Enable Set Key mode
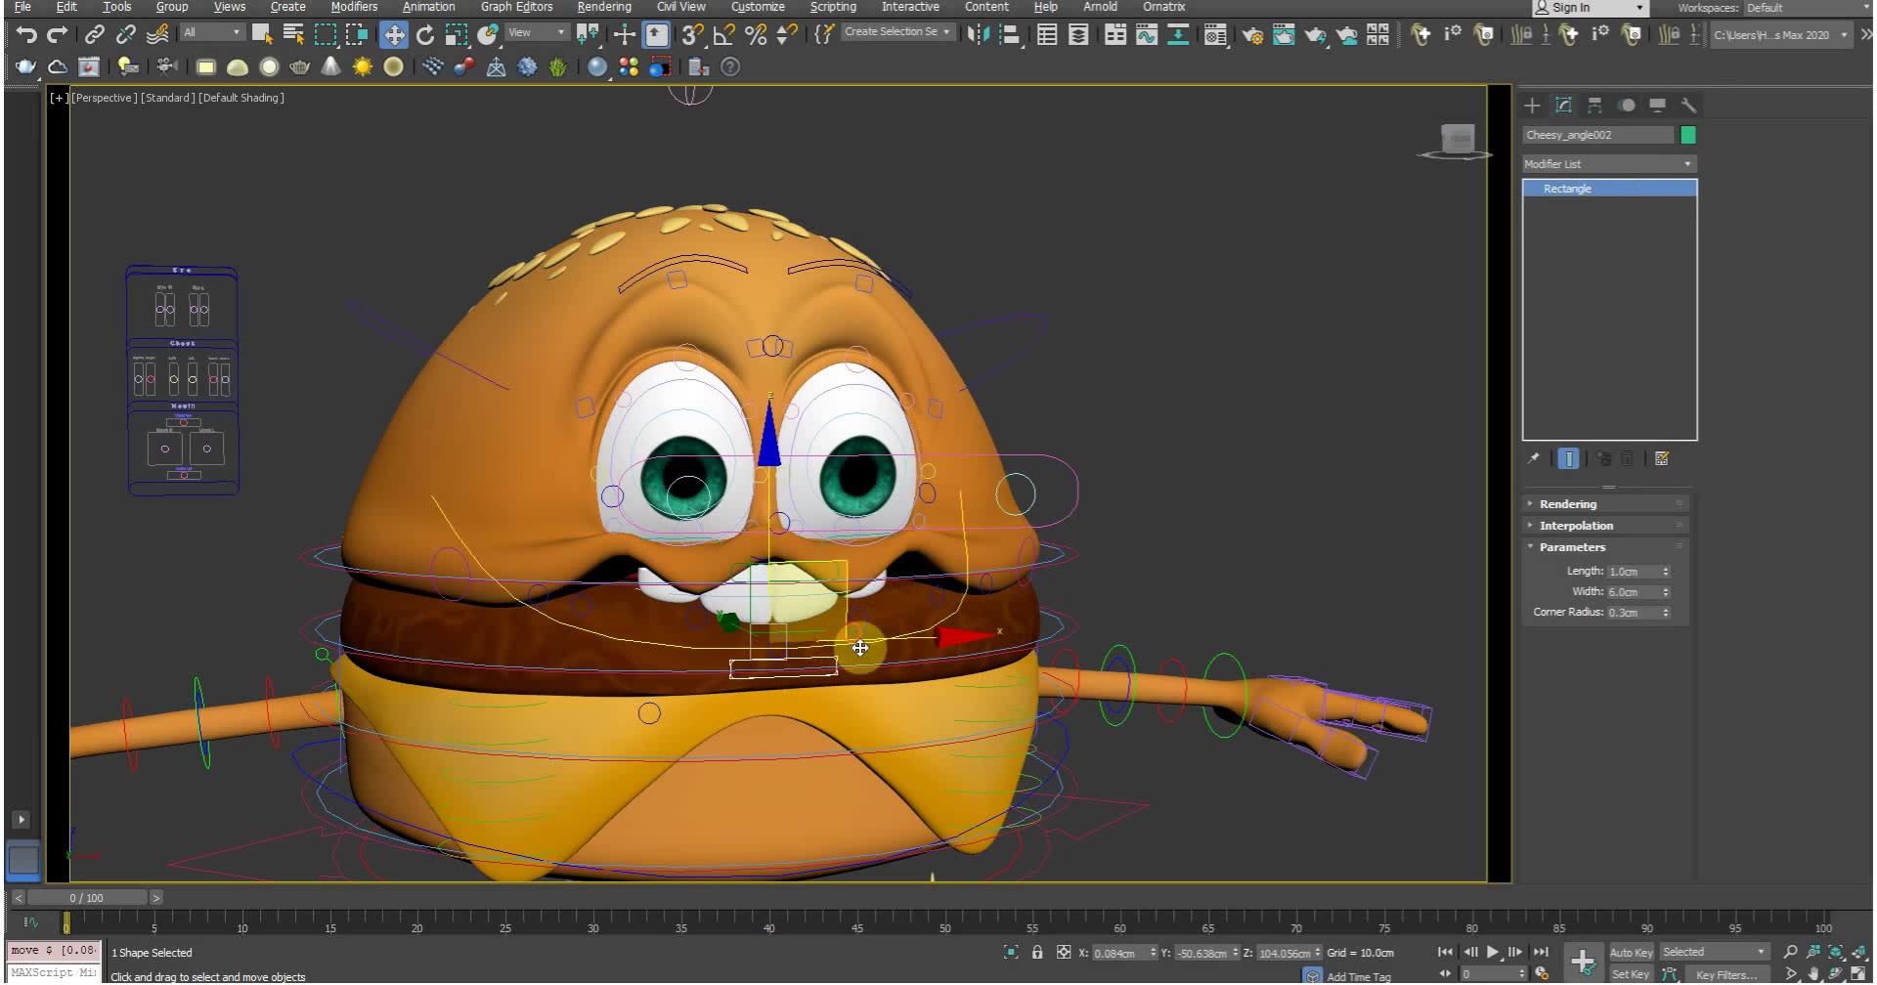Image resolution: width=1877 pixels, height=985 pixels. pyautogui.click(x=1632, y=973)
